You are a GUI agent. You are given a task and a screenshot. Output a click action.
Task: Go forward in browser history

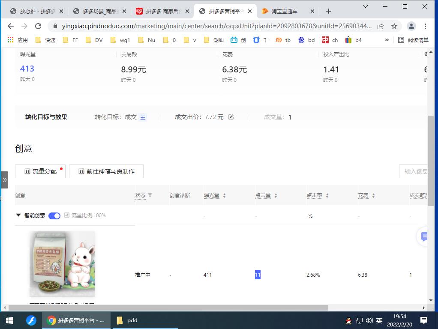(24, 26)
